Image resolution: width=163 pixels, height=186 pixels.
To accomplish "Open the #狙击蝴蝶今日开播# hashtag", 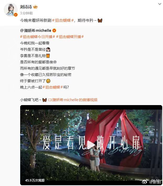I will [x=37, y=37].
